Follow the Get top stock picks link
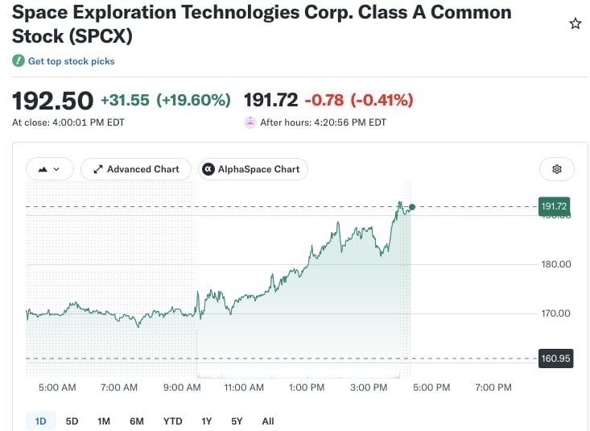The width and height of the screenshot is (590, 431). click(x=71, y=61)
